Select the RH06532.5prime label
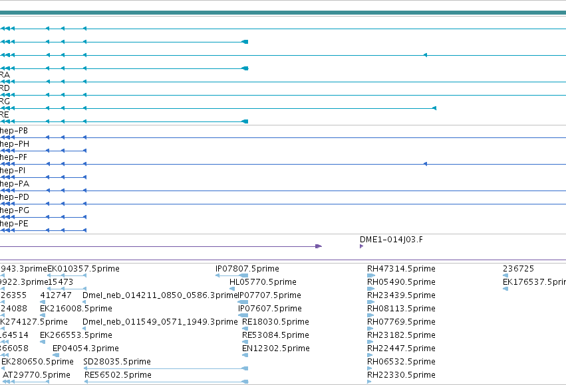This screenshot has width=566, height=385. 401,362
